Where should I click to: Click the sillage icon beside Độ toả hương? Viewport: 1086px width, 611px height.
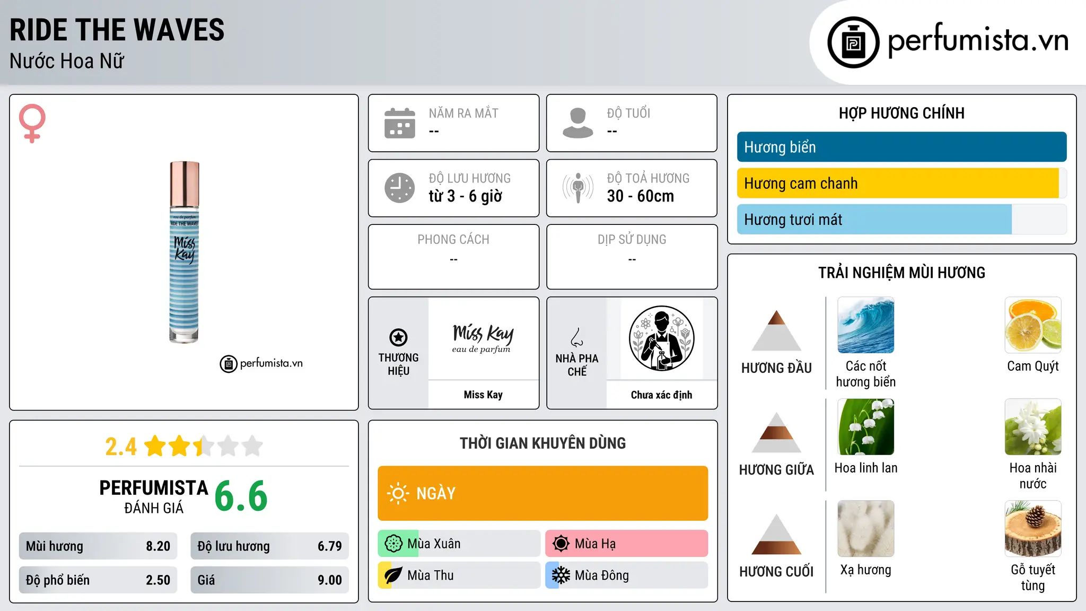[578, 188]
